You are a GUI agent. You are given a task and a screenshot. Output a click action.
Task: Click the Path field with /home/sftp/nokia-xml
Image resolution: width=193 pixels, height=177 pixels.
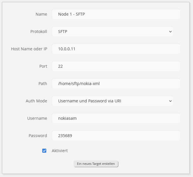click(116, 84)
